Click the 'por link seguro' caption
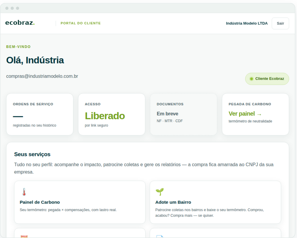 (96, 125)
